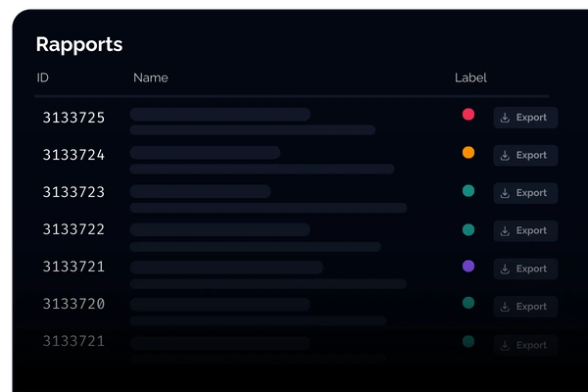Open report ID 3133724
This screenshot has height=392, width=588.
coord(73,155)
